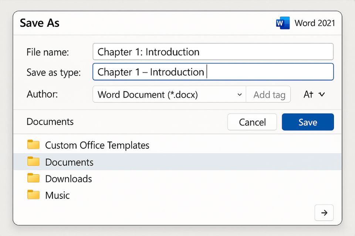Screen dimensions: 355x236
Task: Click the forward arrow navigation icon
Action: coord(324,212)
